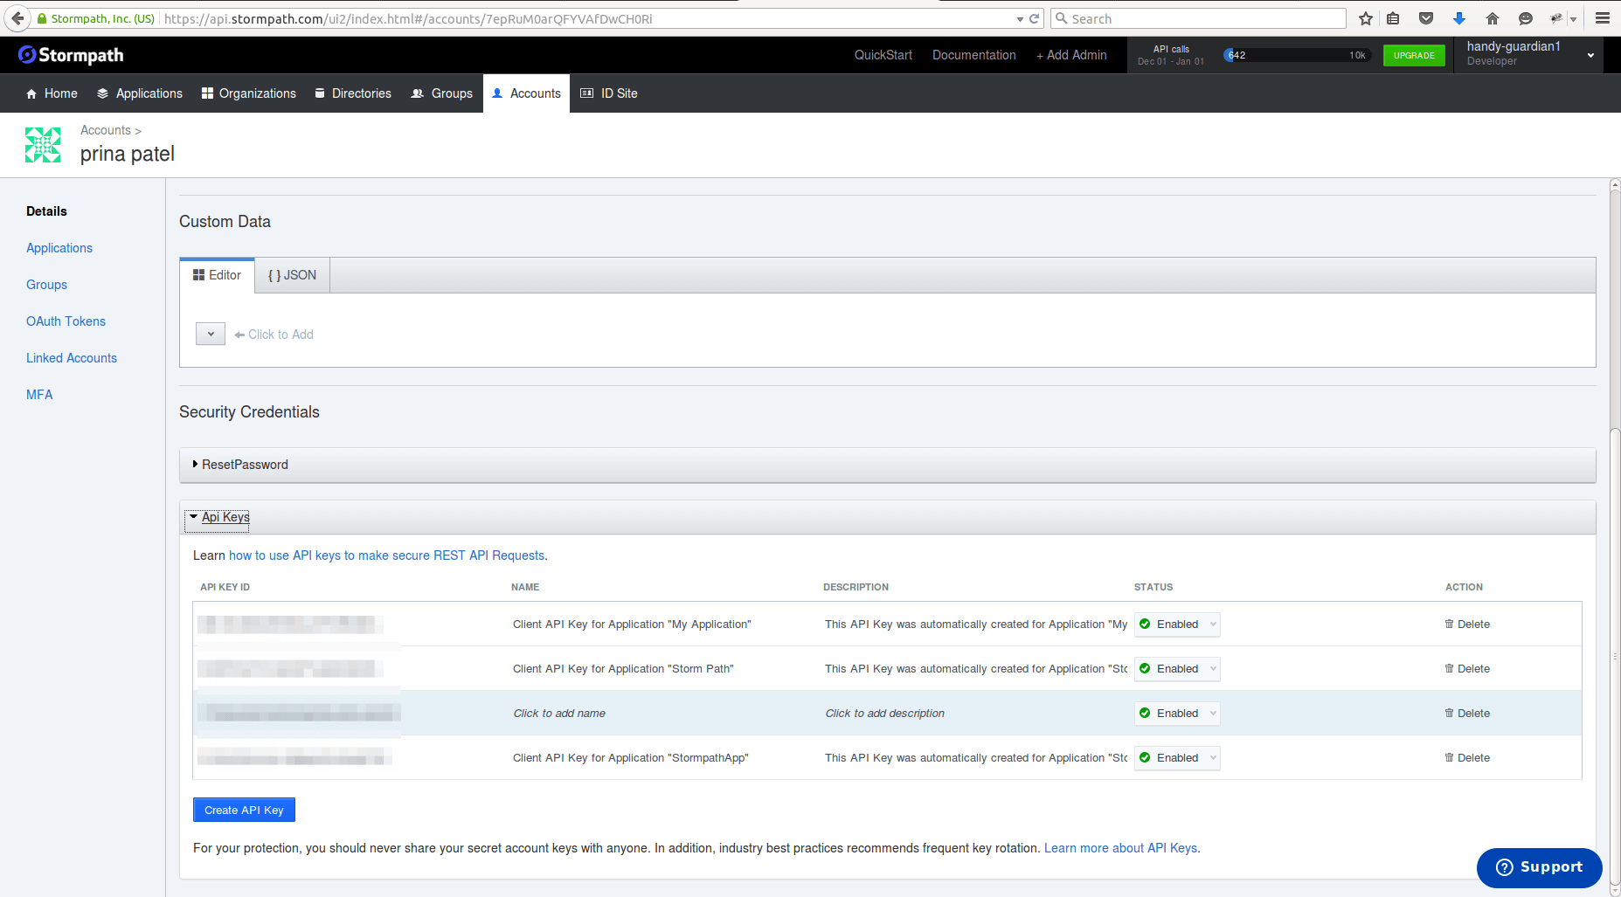The height and width of the screenshot is (897, 1621).
Task: Open the Directories nav tab
Action: point(353,93)
